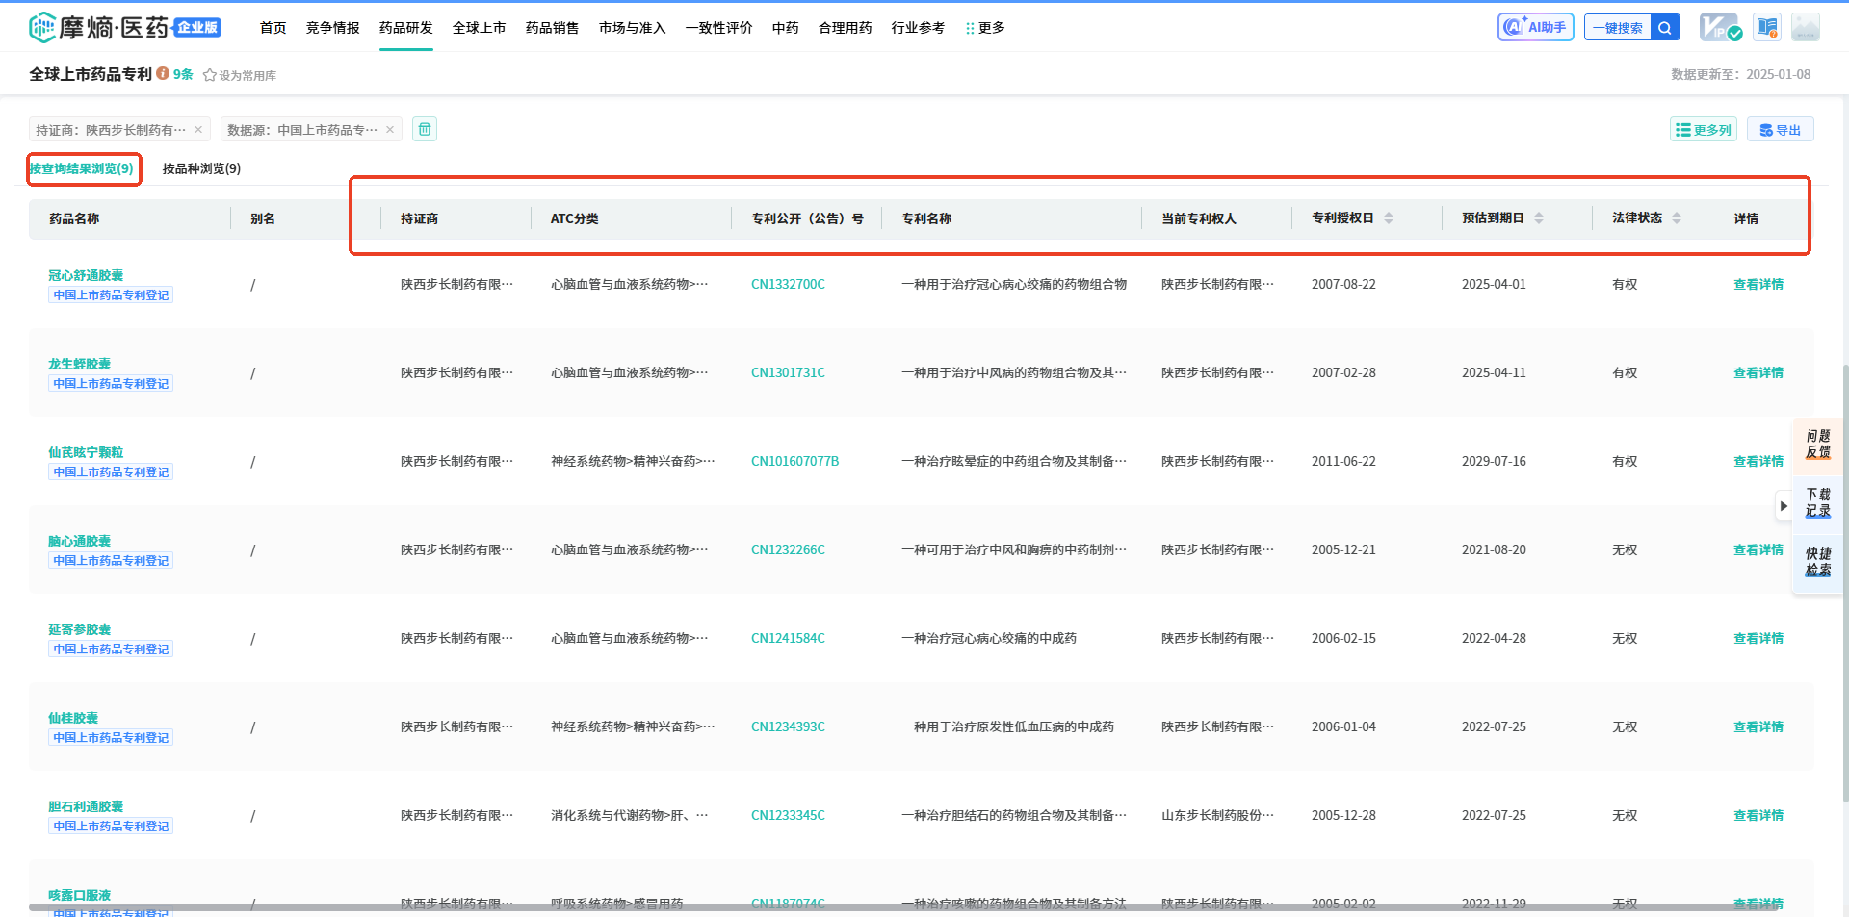Open patent CN1234393C

(x=788, y=726)
